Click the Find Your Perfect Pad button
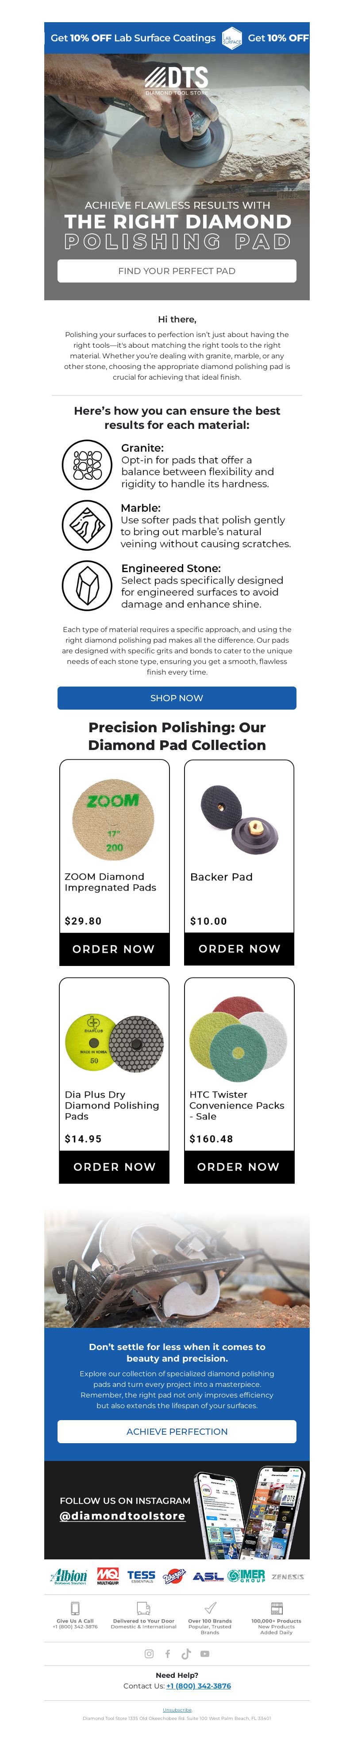The image size is (354, 1743). coord(177,271)
